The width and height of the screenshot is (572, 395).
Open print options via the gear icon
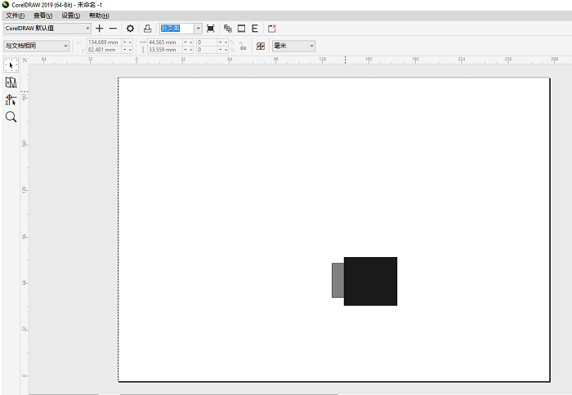[130, 29]
